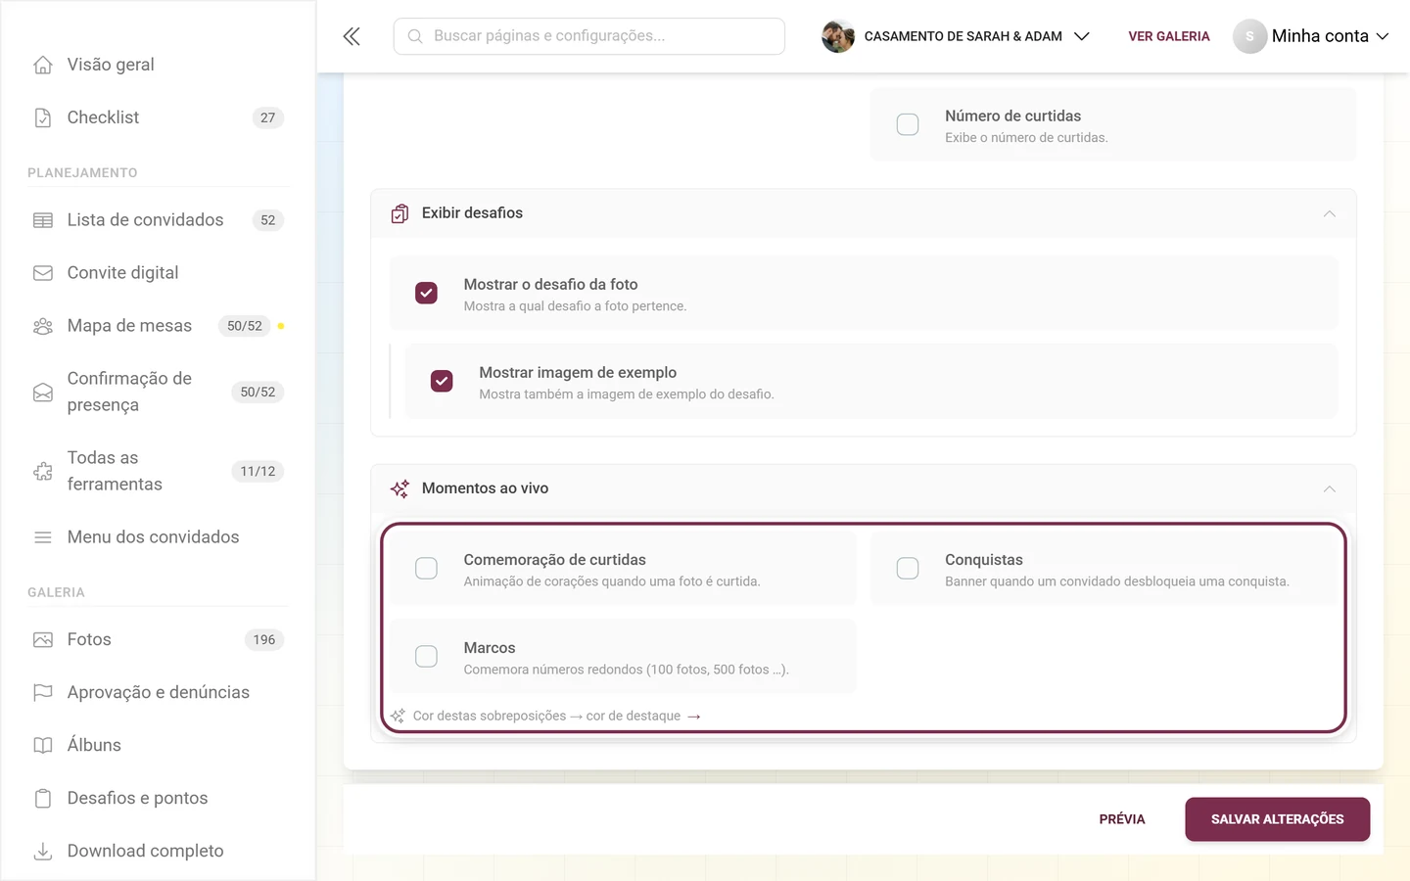Check the Conquistas checkbox
Image resolution: width=1410 pixels, height=881 pixels.
tap(908, 569)
